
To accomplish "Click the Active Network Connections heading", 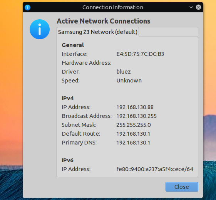I will point(104,21).
